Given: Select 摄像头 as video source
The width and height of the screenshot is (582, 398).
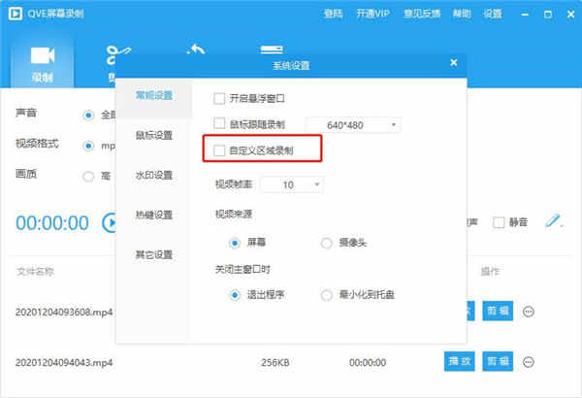Looking at the screenshot, I should 326,243.
